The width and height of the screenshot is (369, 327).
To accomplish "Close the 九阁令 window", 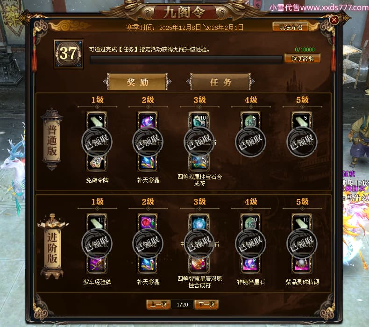I will [334, 20].
